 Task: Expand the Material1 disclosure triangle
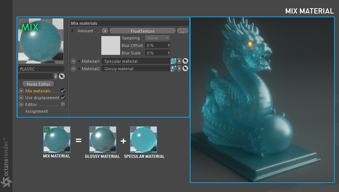click(x=79, y=61)
